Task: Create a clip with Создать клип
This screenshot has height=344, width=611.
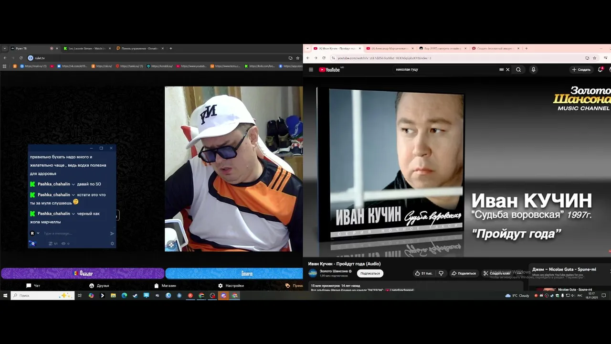Action: tap(496, 273)
